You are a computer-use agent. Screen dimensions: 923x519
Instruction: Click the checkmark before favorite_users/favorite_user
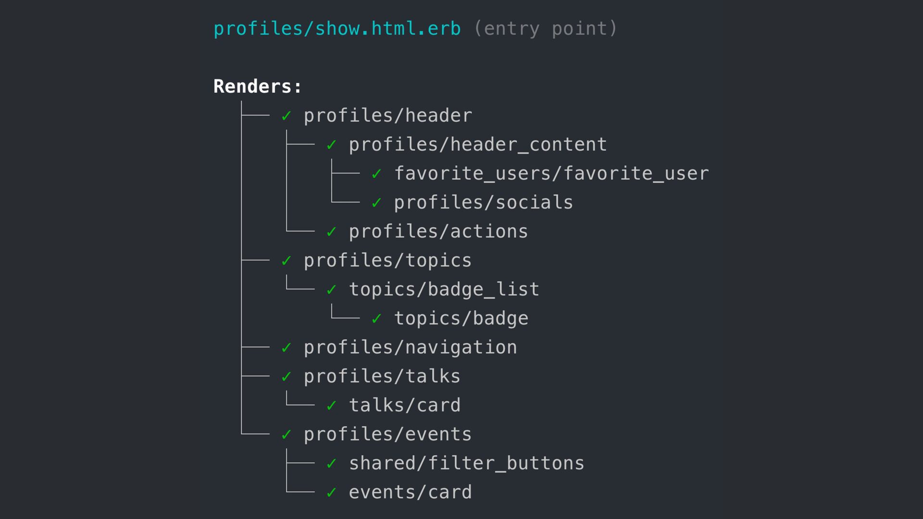tap(377, 173)
